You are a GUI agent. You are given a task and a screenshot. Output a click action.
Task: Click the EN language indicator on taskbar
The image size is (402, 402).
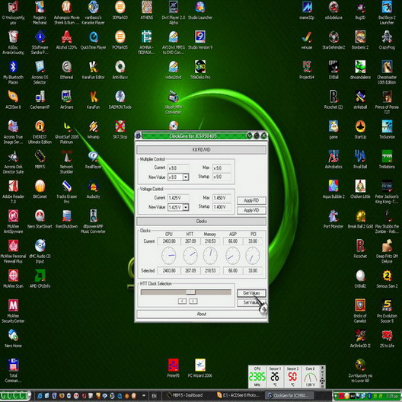click(x=154, y=396)
